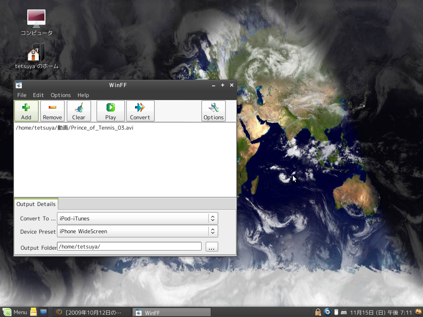Viewport: 423px width, 317px height.
Task: Click the Add file toolbar button
Action: point(26,111)
